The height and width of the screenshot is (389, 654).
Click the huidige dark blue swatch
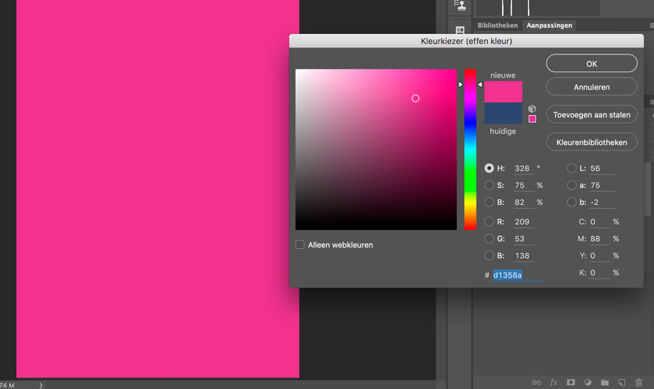(x=503, y=114)
